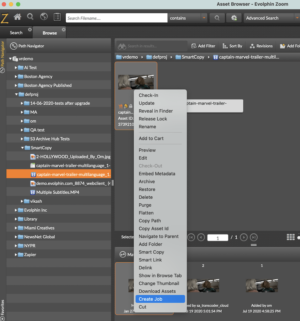
Task: Click the Sort By icon
Action: [225, 46]
